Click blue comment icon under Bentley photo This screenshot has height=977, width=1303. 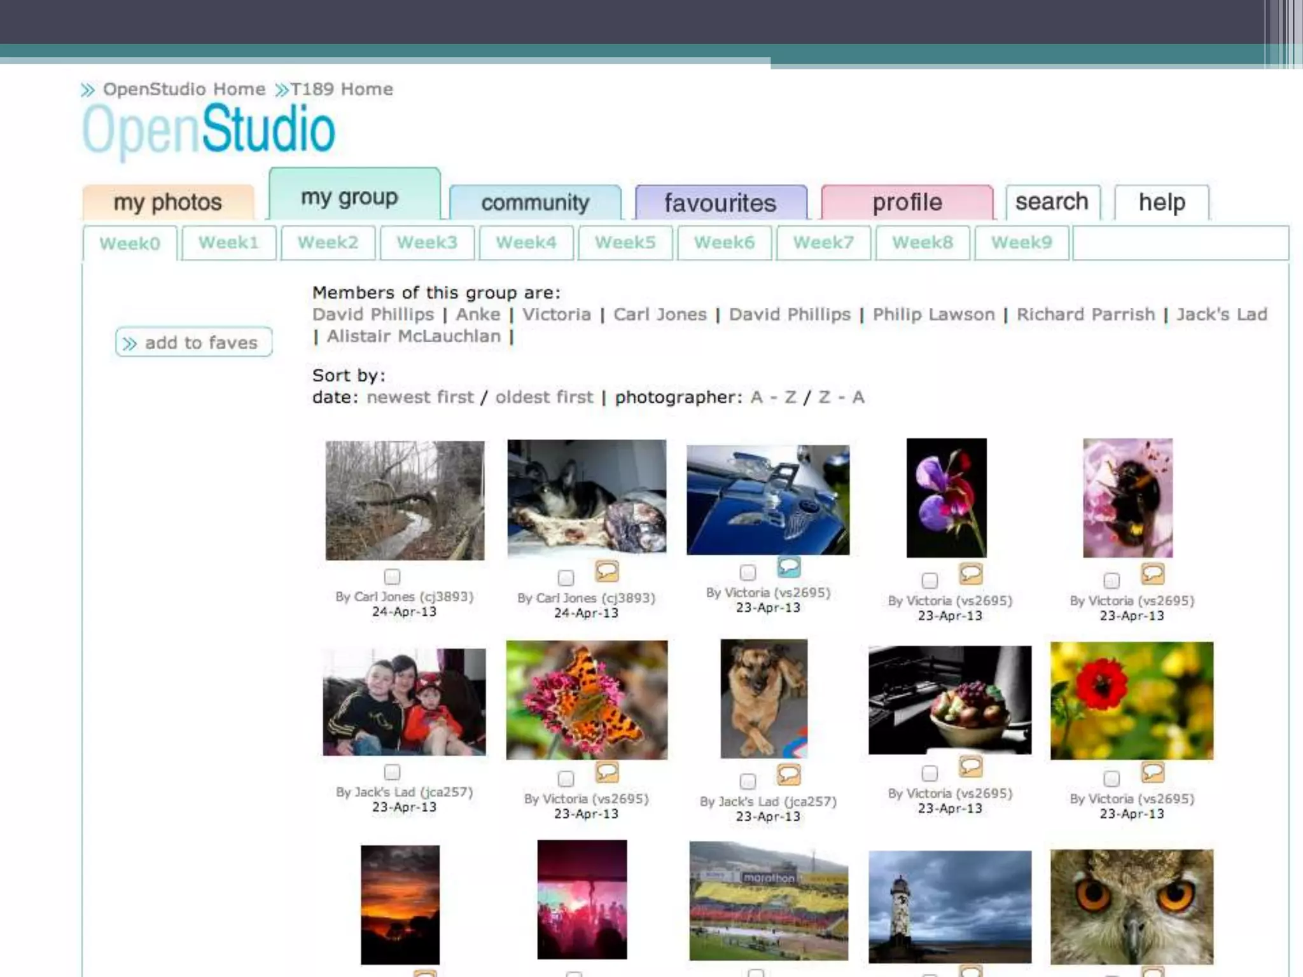point(788,567)
